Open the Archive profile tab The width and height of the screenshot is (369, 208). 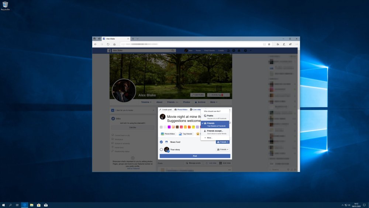[200, 102]
